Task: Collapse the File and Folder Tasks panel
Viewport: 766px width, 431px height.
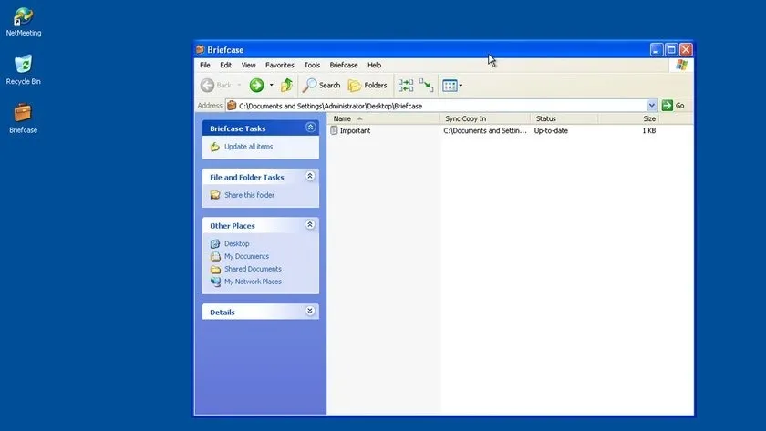Action: click(310, 177)
